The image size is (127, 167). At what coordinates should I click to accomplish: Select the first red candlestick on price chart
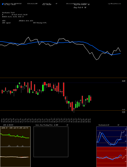point(2,92)
